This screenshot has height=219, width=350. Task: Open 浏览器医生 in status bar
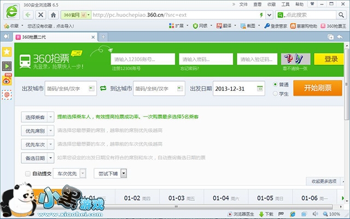click(241, 214)
